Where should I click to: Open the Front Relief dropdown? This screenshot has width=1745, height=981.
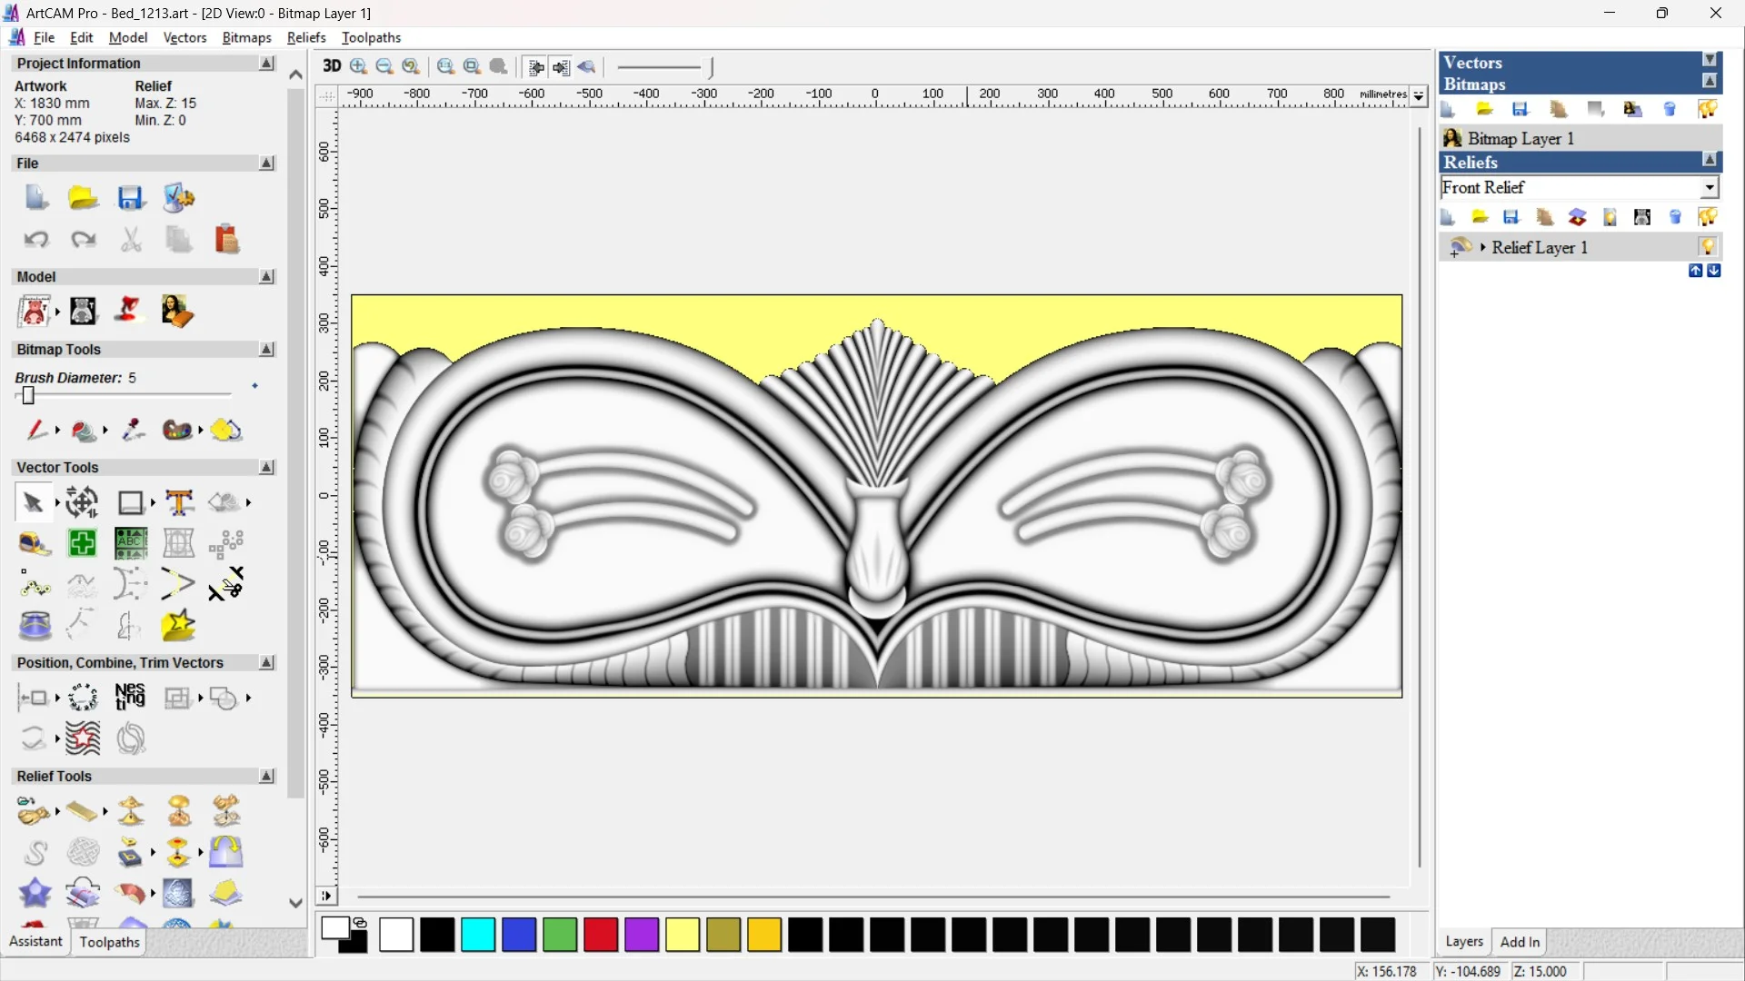coord(1709,187)
